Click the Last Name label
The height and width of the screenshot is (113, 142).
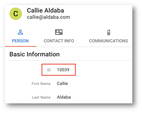[x=41, y=97]
